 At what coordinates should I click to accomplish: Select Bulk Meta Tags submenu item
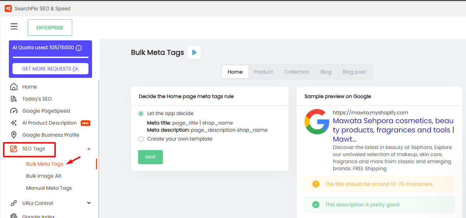45,164
